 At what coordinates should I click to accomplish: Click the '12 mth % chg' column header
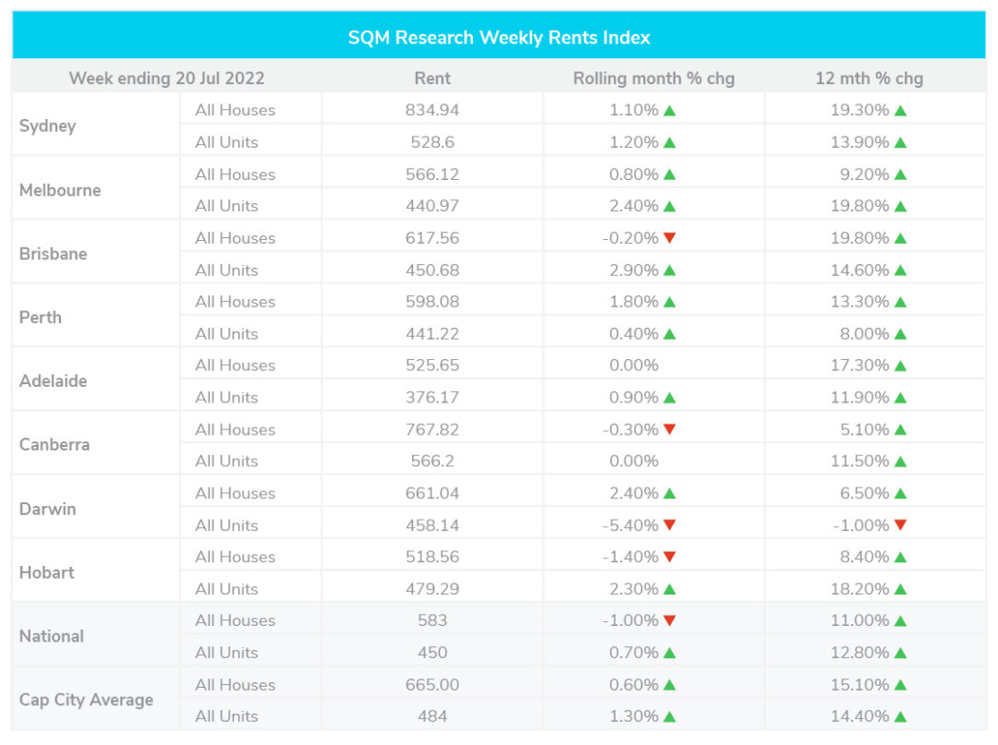tap(870, 78)
